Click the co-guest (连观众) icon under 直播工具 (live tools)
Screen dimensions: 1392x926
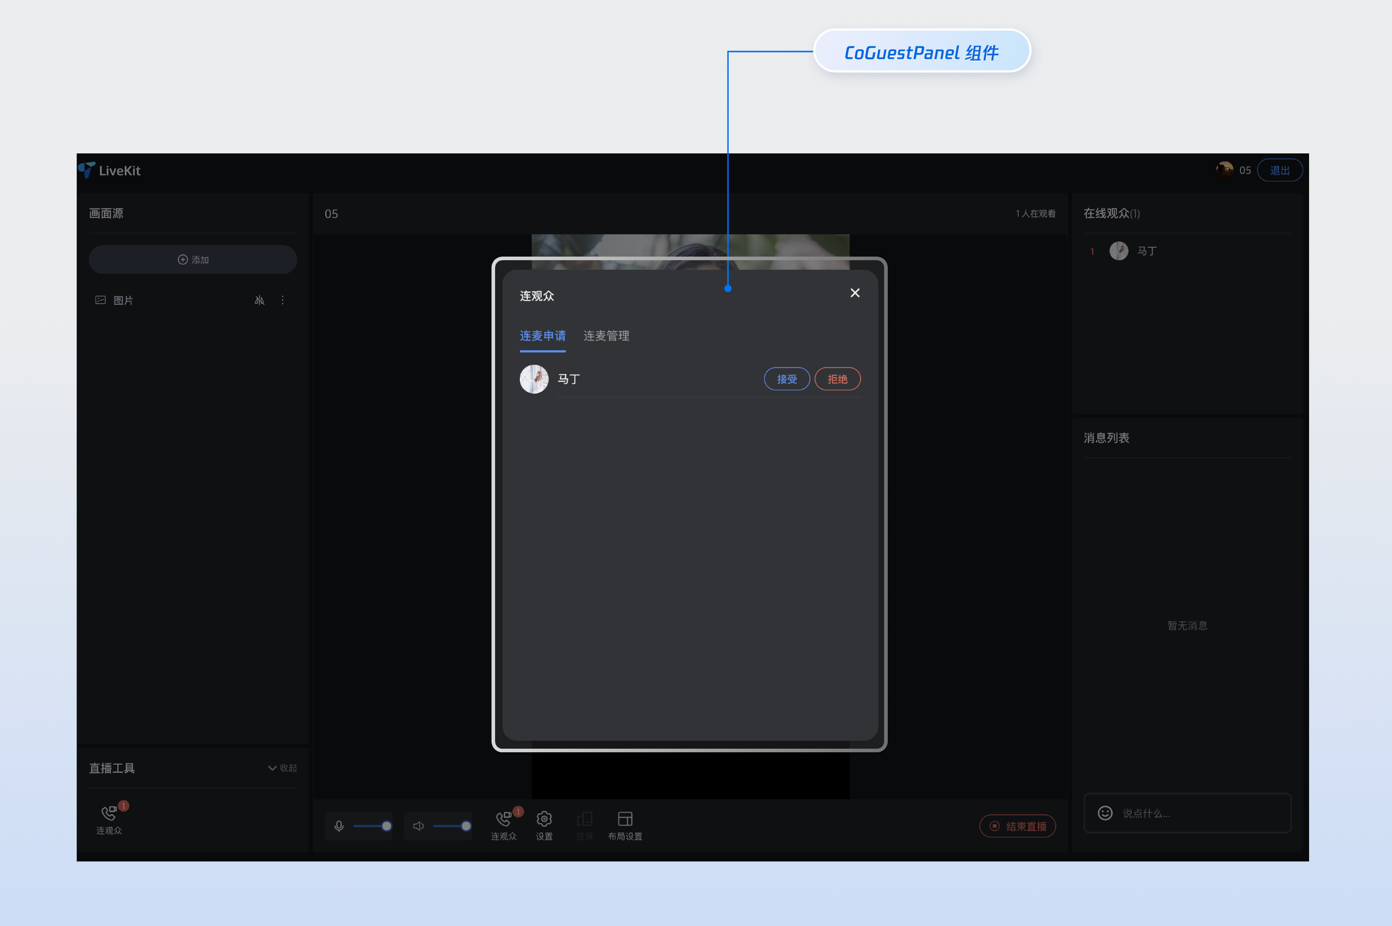click(109, 814)
